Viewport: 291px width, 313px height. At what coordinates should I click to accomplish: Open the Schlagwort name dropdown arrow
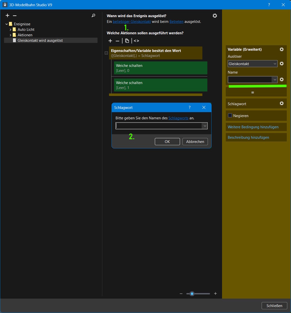coord(205,126)
